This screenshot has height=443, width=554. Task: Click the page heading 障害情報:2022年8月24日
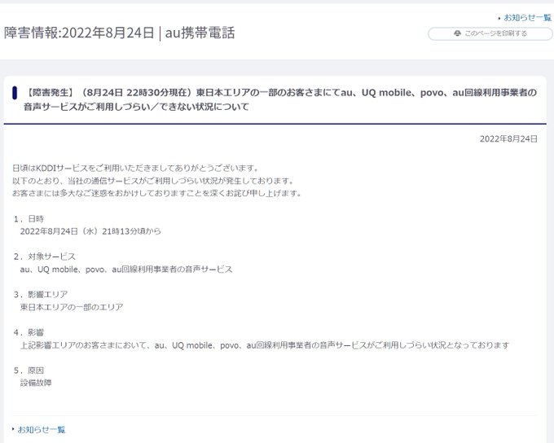[x=120, y=33]
